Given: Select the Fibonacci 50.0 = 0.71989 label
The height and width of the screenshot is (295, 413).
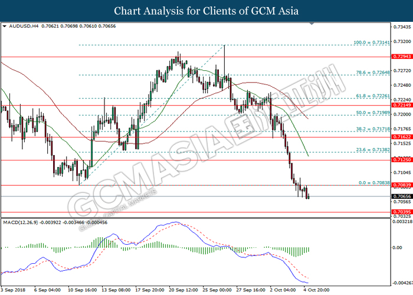Looking at the screenshot, I should 373,113.
